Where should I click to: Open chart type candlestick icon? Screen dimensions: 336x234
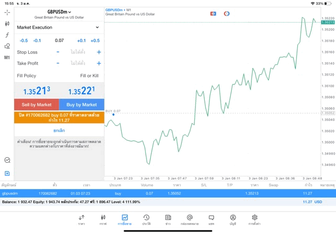click(x=7, y=24)
